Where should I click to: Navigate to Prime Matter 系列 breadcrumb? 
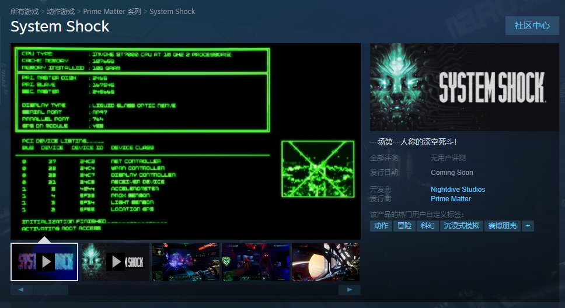point(112,12)
